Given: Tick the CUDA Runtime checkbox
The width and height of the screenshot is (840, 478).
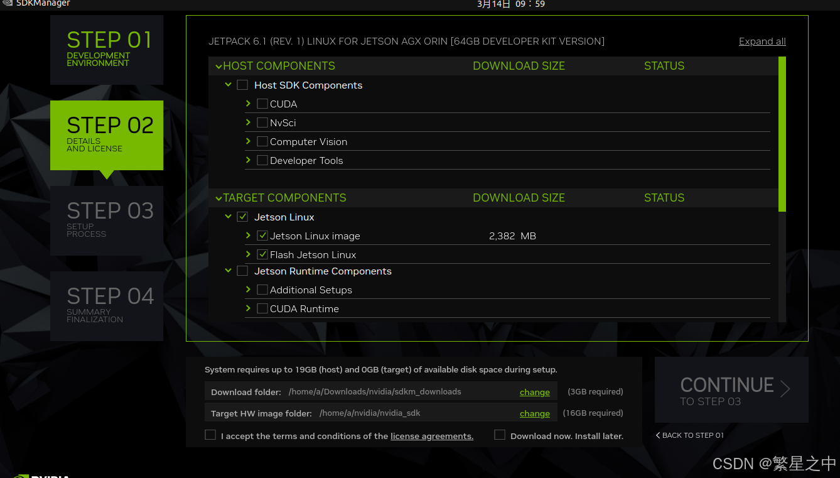Looking at the screenshot, I should [262, 308].
